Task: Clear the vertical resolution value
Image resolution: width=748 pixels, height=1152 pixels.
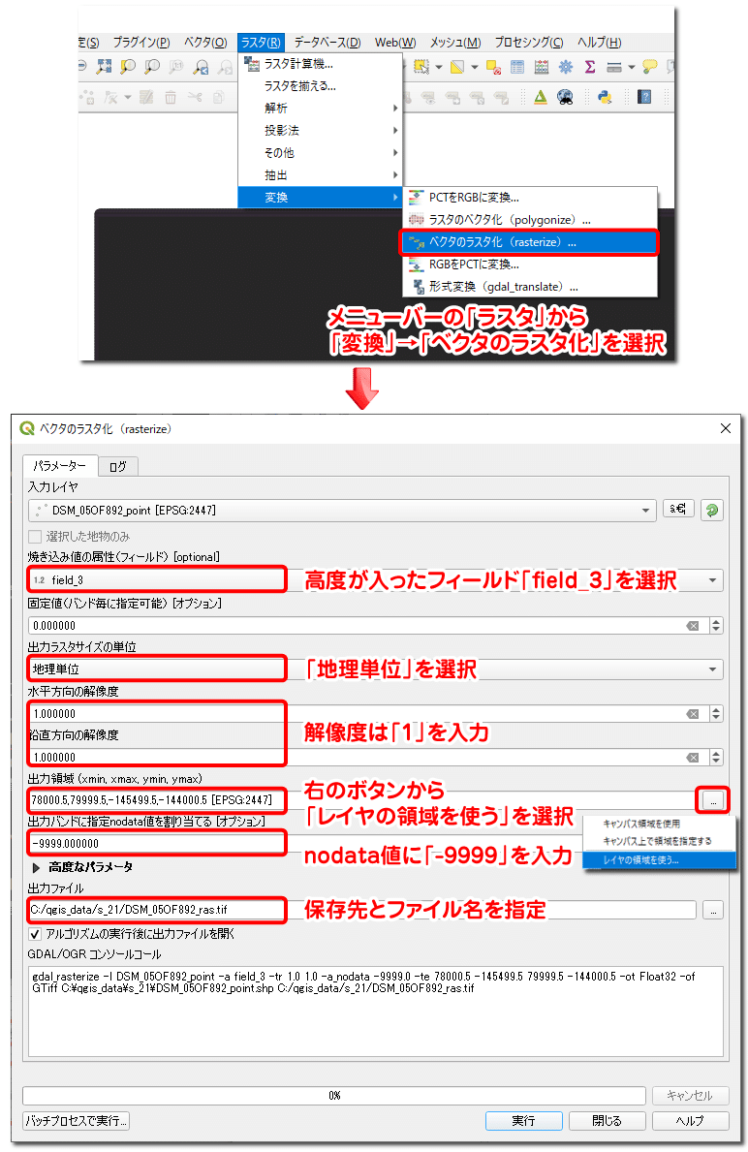Action: tap(692, 758)
